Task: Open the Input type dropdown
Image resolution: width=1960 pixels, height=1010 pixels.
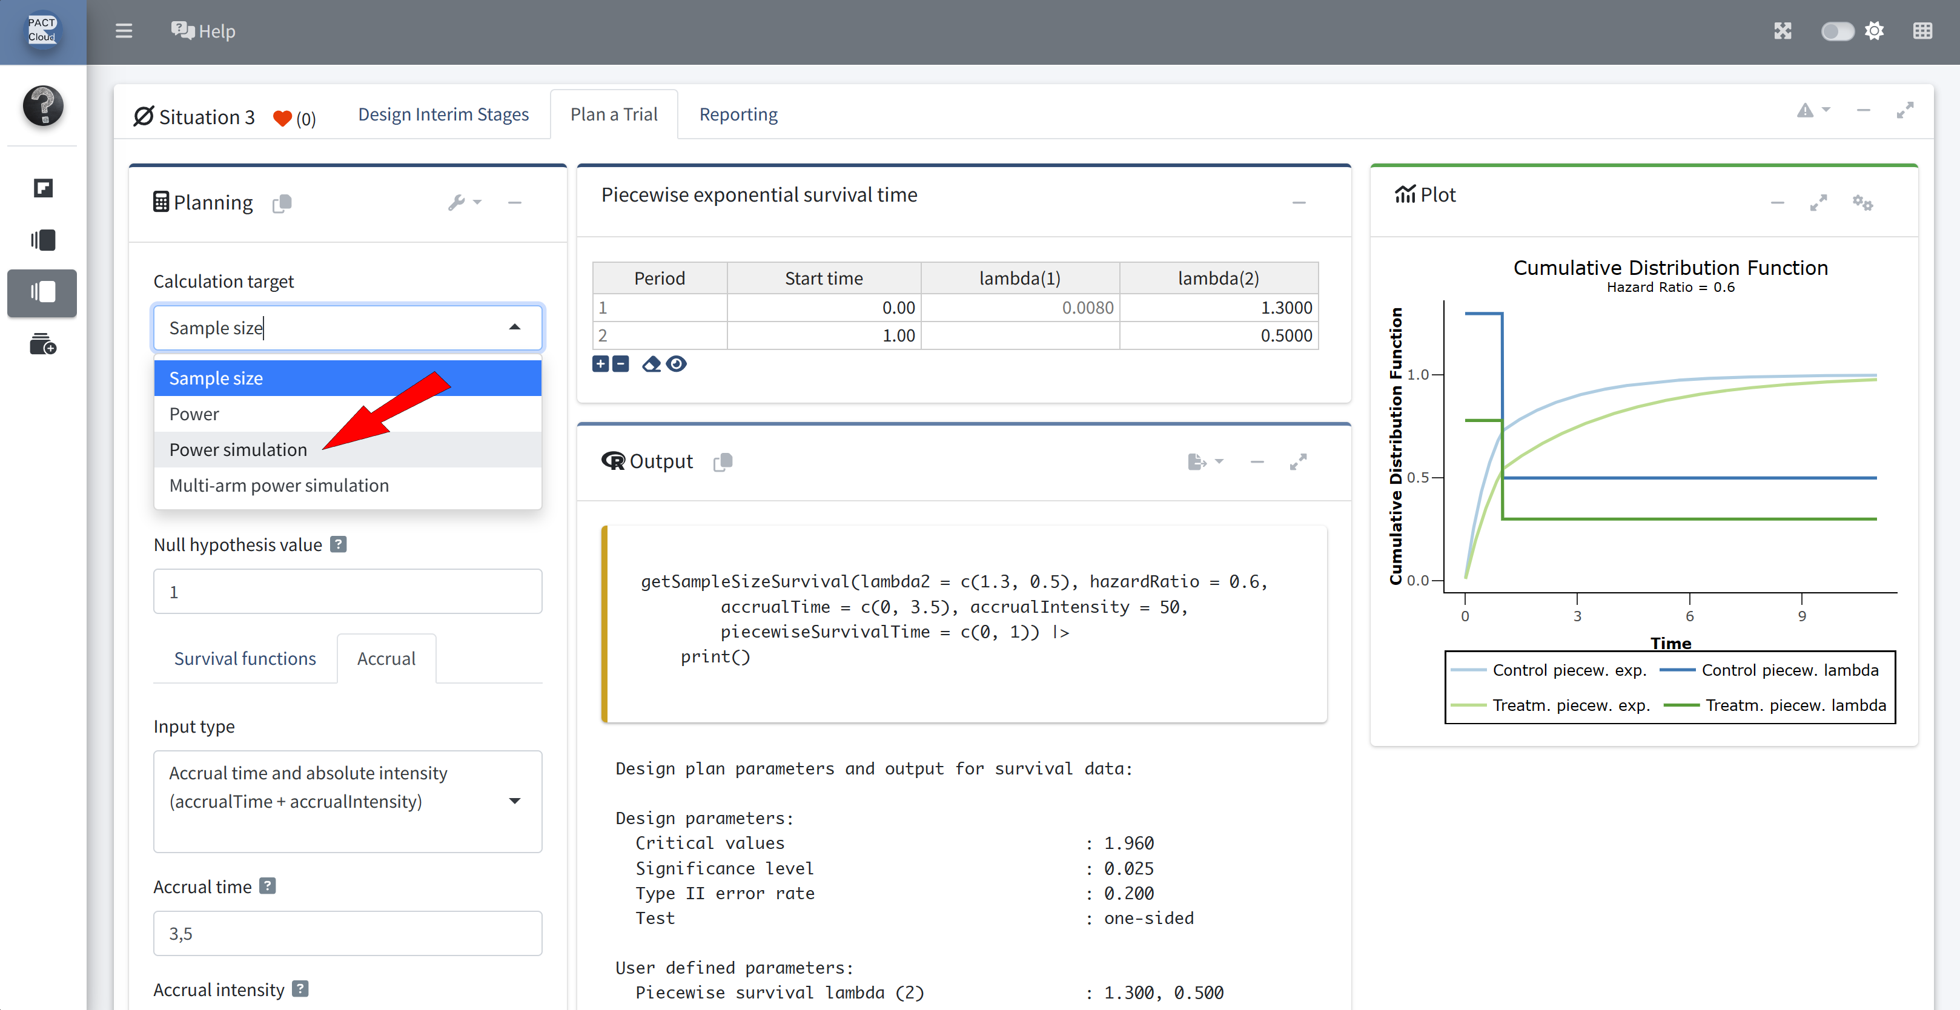Action: click(x=348, y=801)
